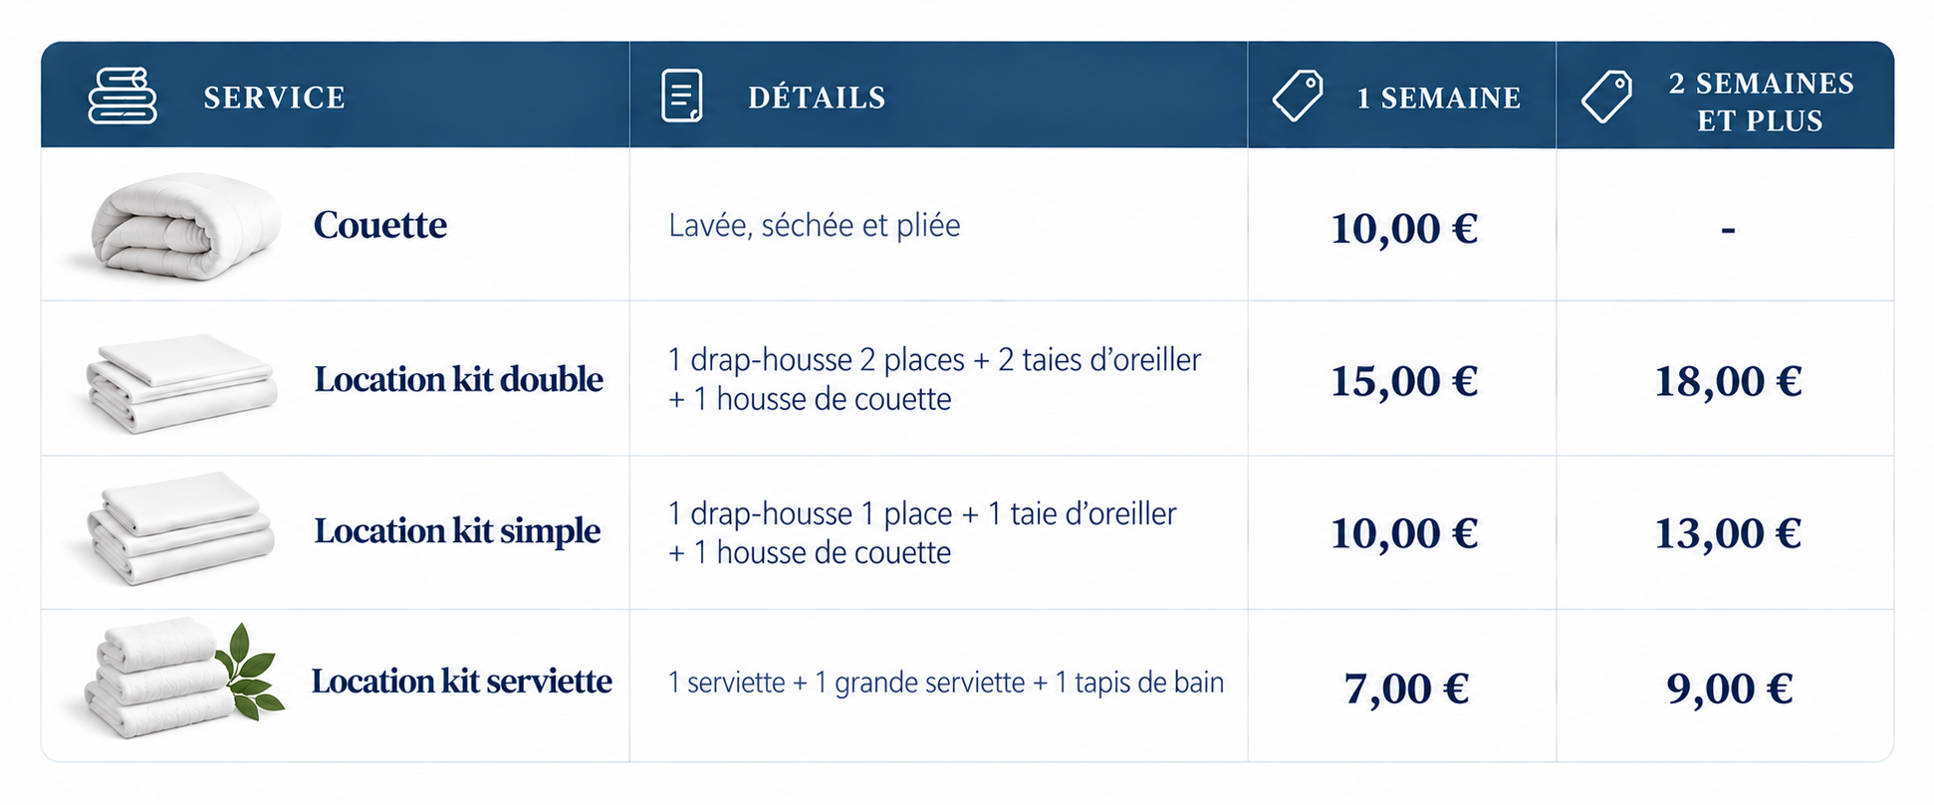Open the Location kit simple label

point(457,530)
